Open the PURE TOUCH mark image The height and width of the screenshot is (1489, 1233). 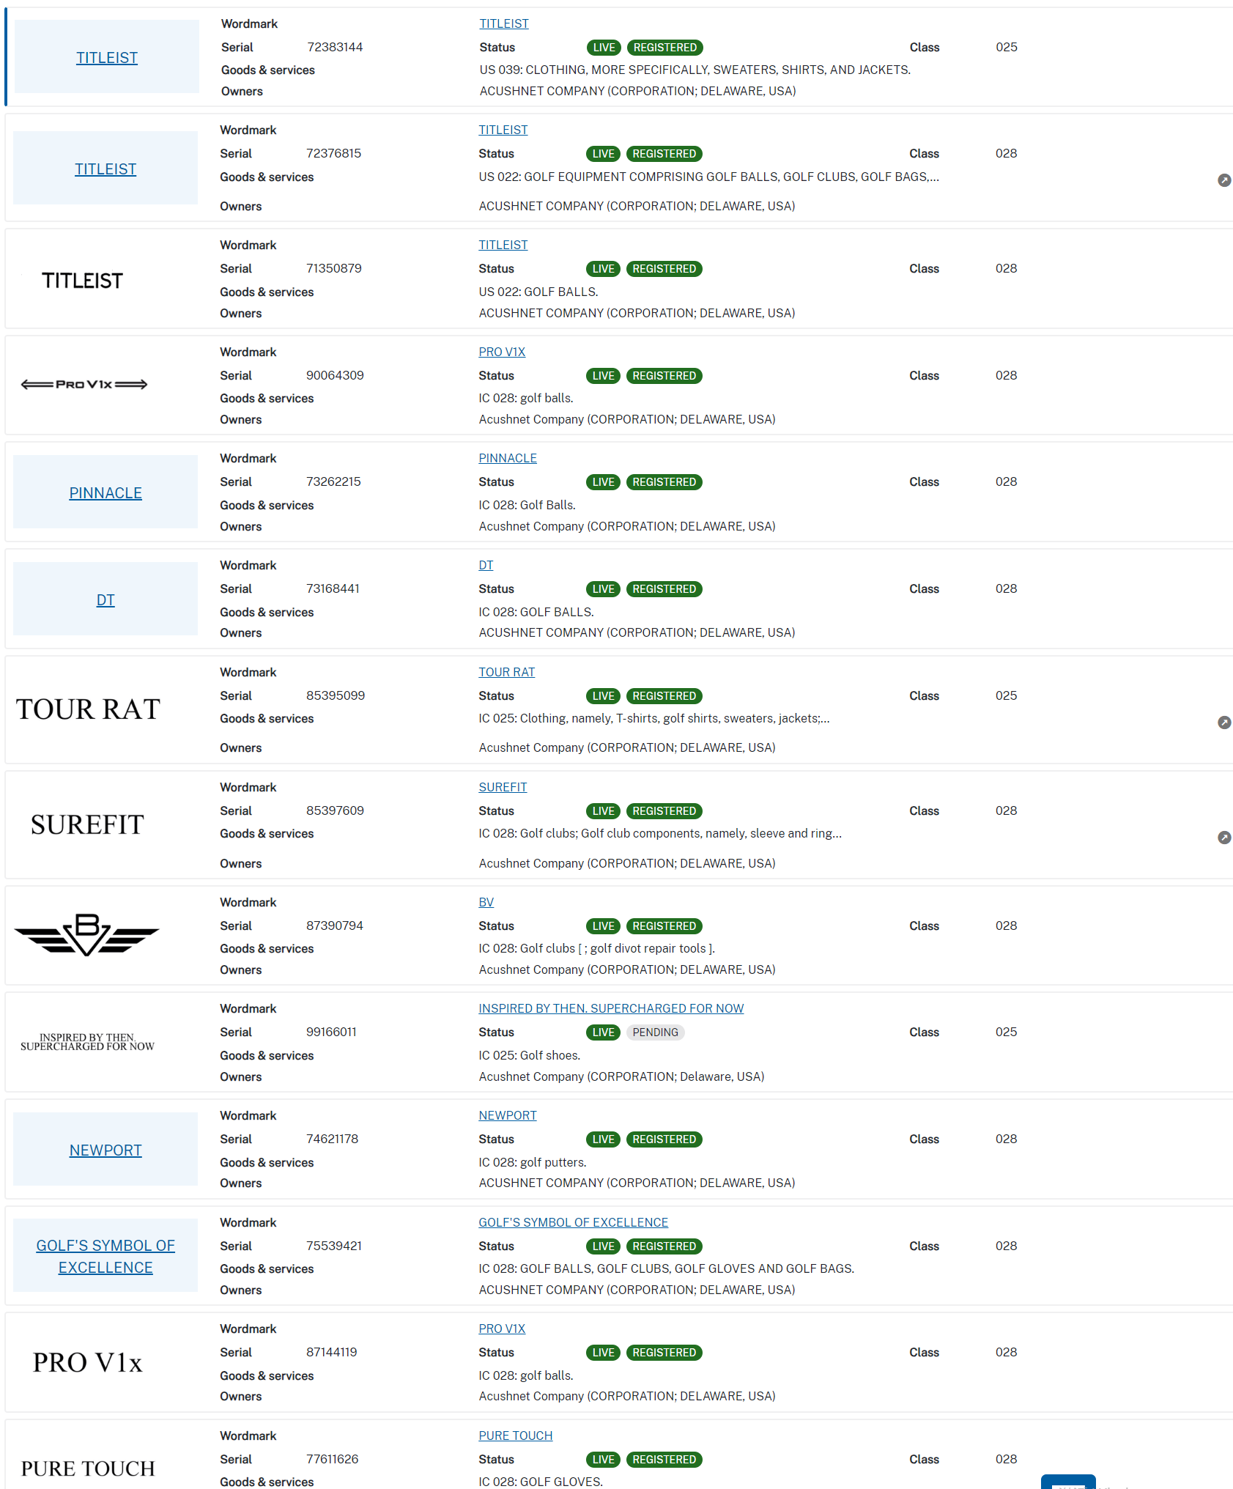[x=88, y=1468]
